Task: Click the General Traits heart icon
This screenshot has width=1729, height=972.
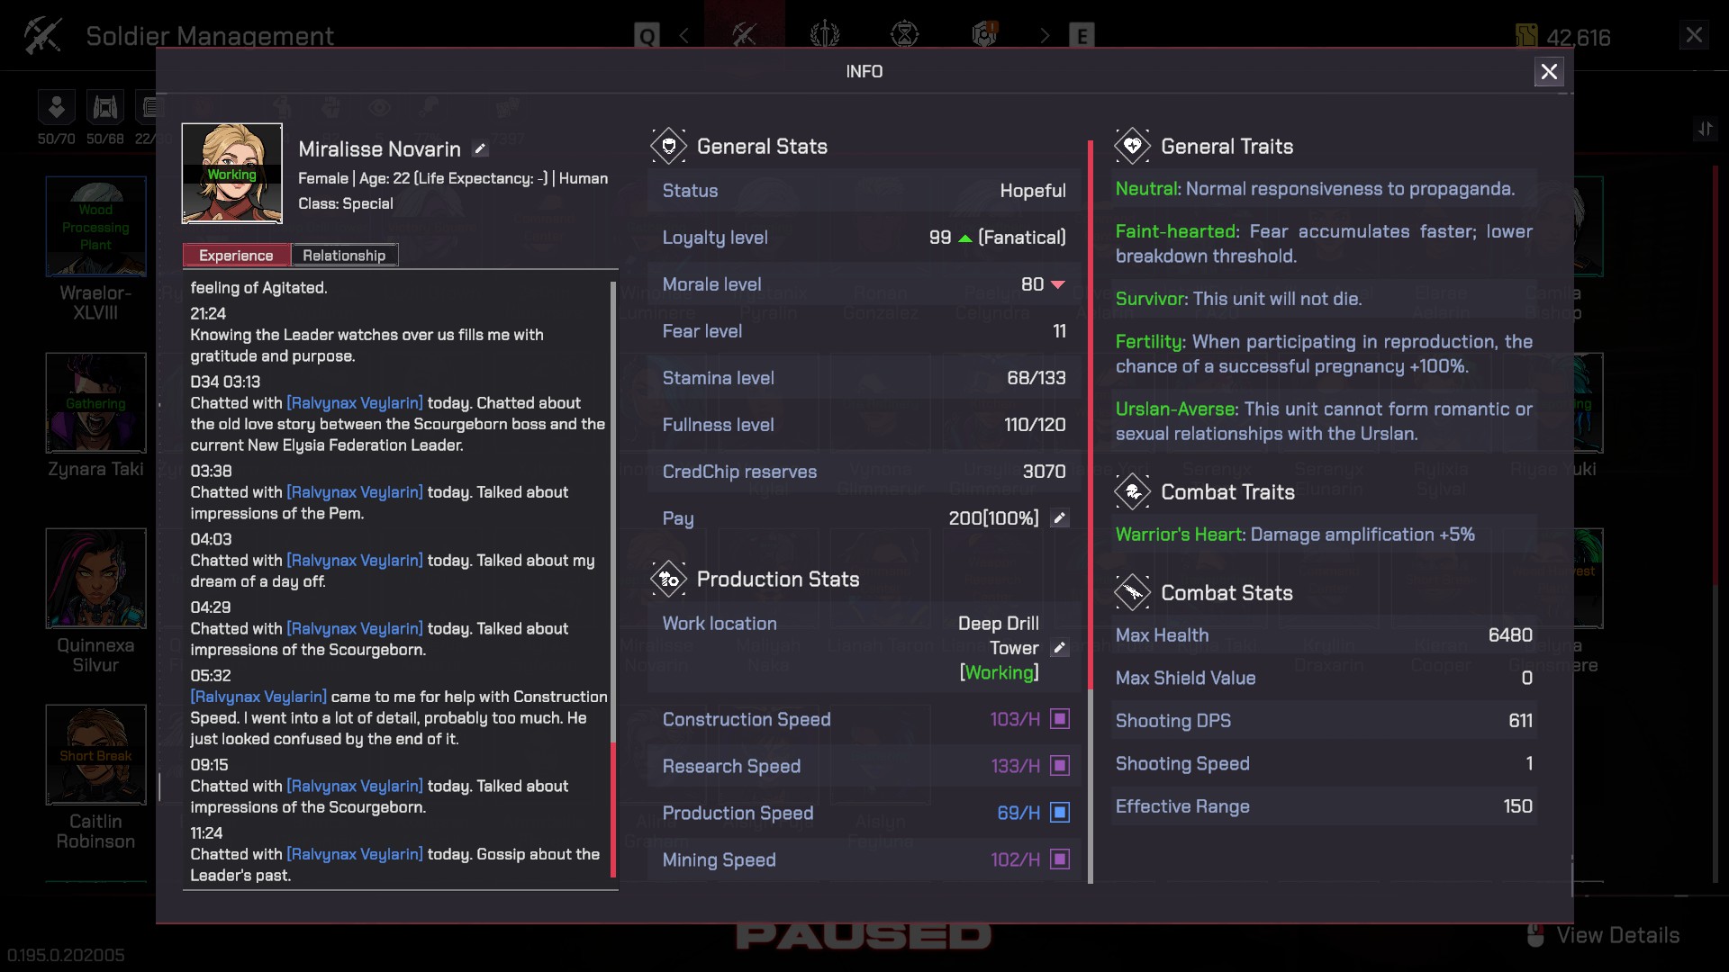Action: (1133, 147)
